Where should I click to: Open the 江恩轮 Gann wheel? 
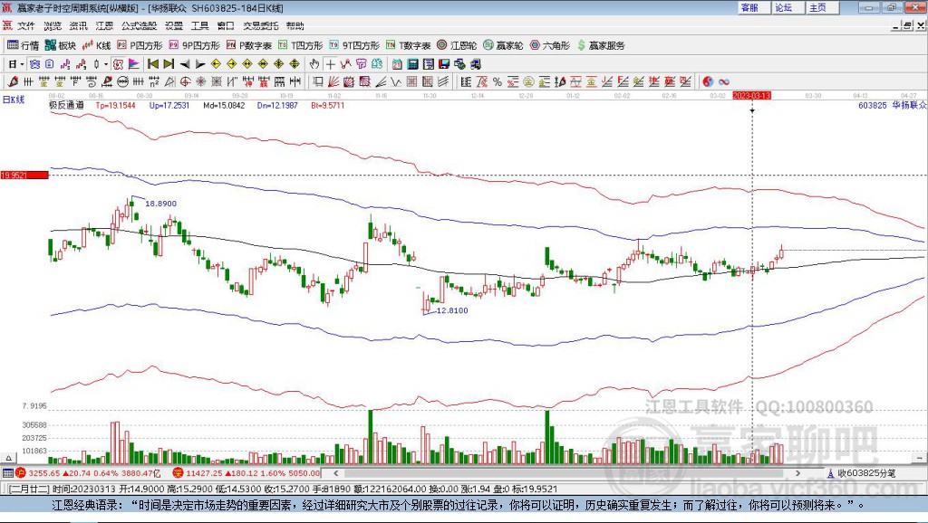457,45
